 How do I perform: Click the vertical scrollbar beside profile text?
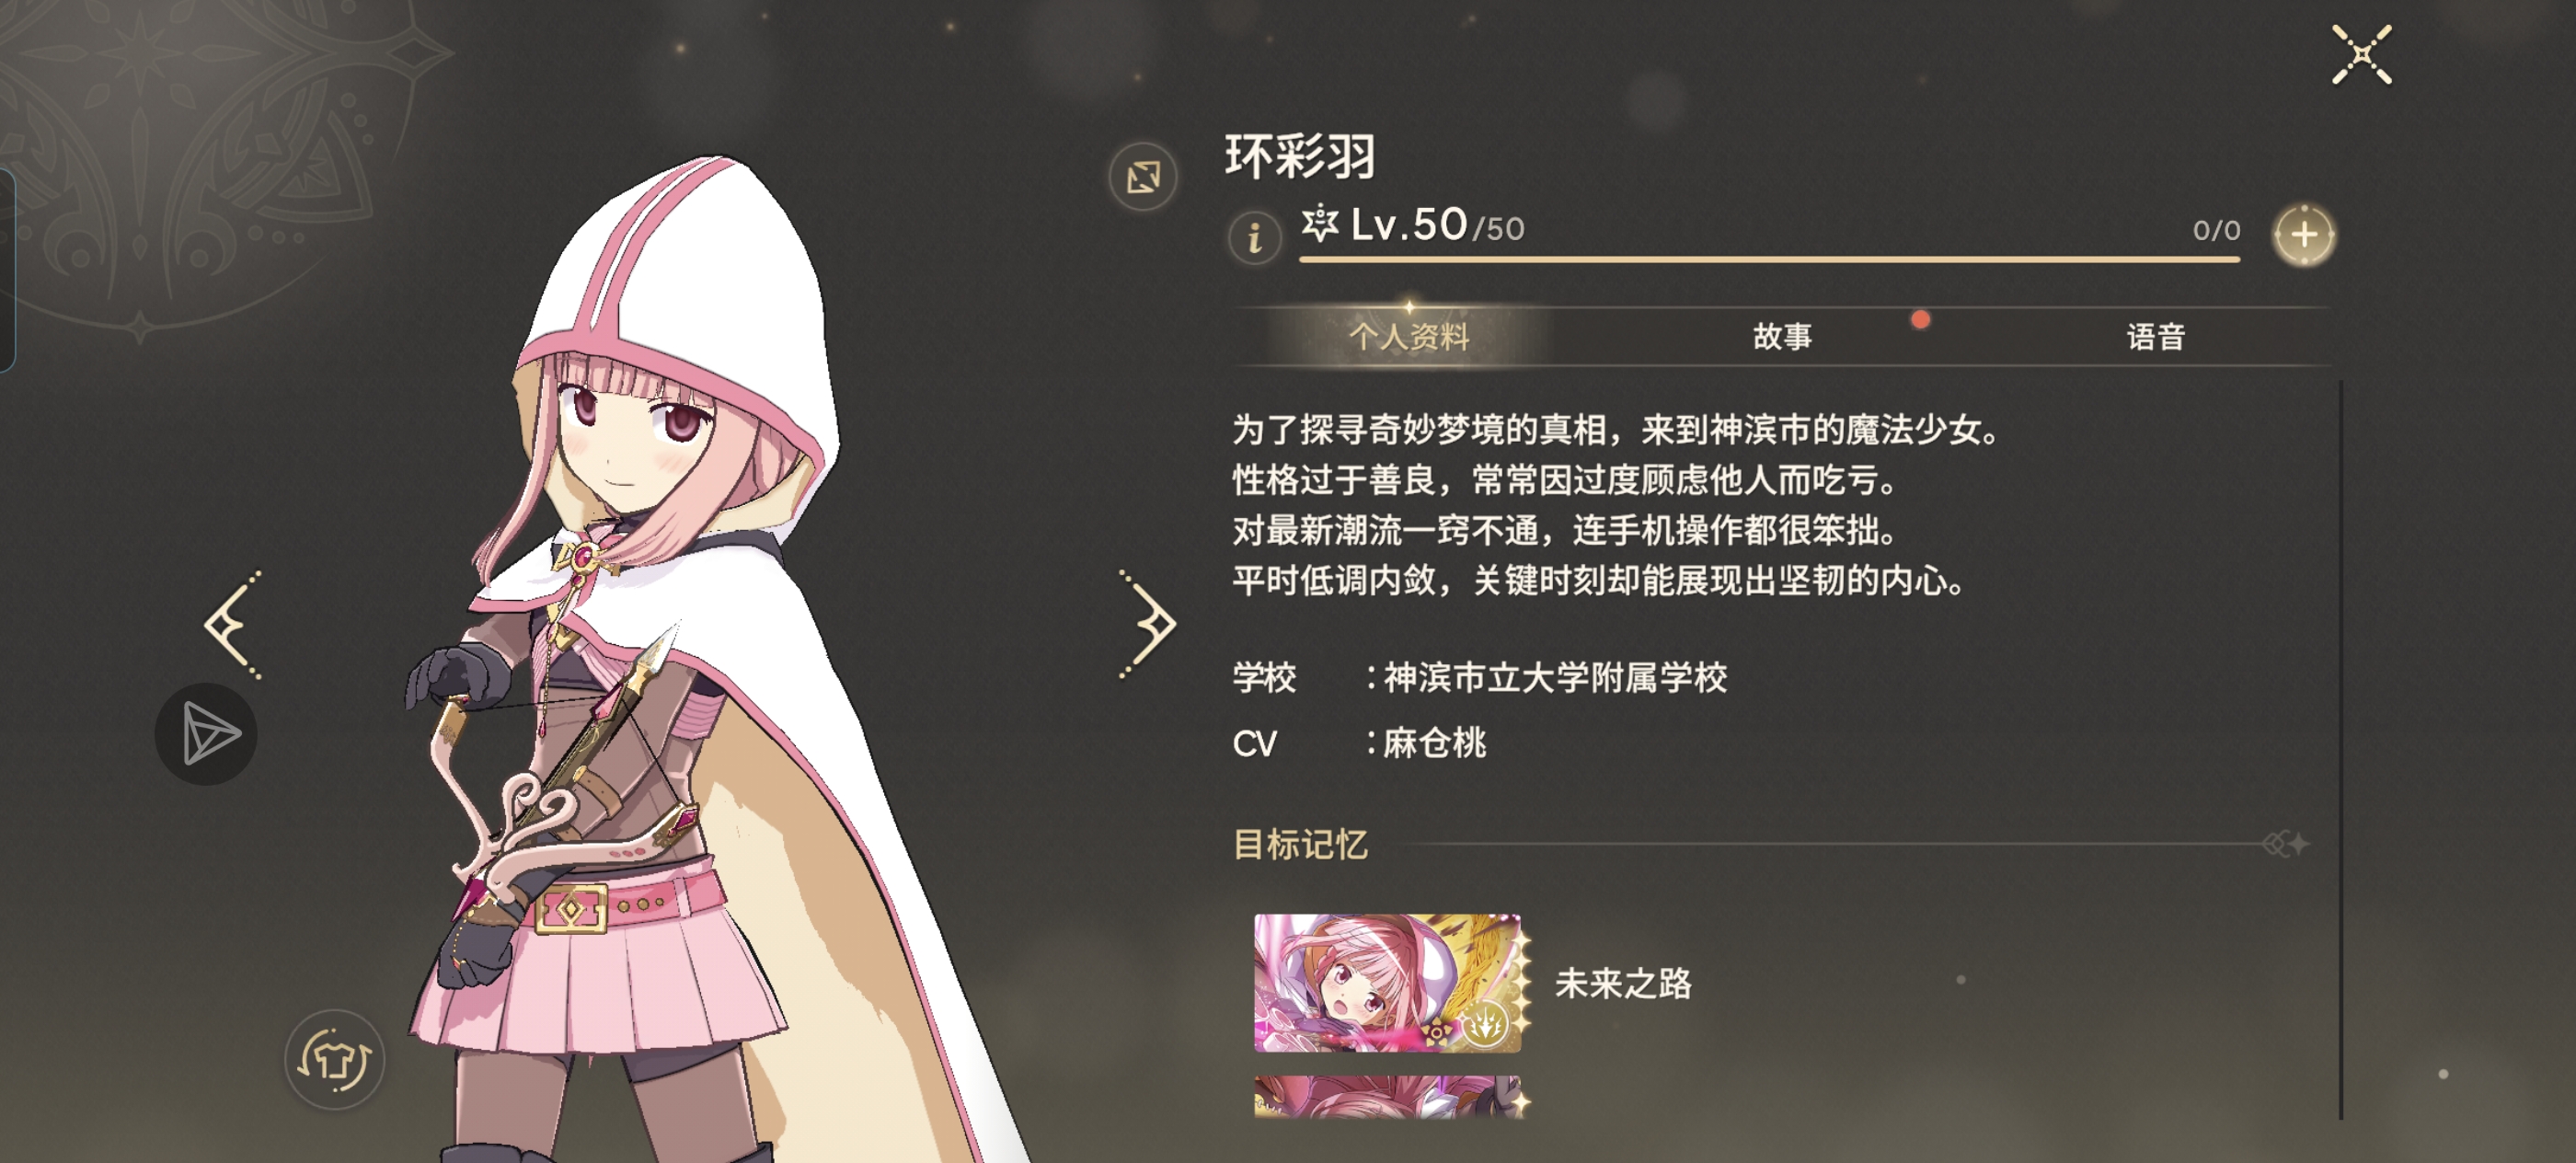tap(2340, 749)
